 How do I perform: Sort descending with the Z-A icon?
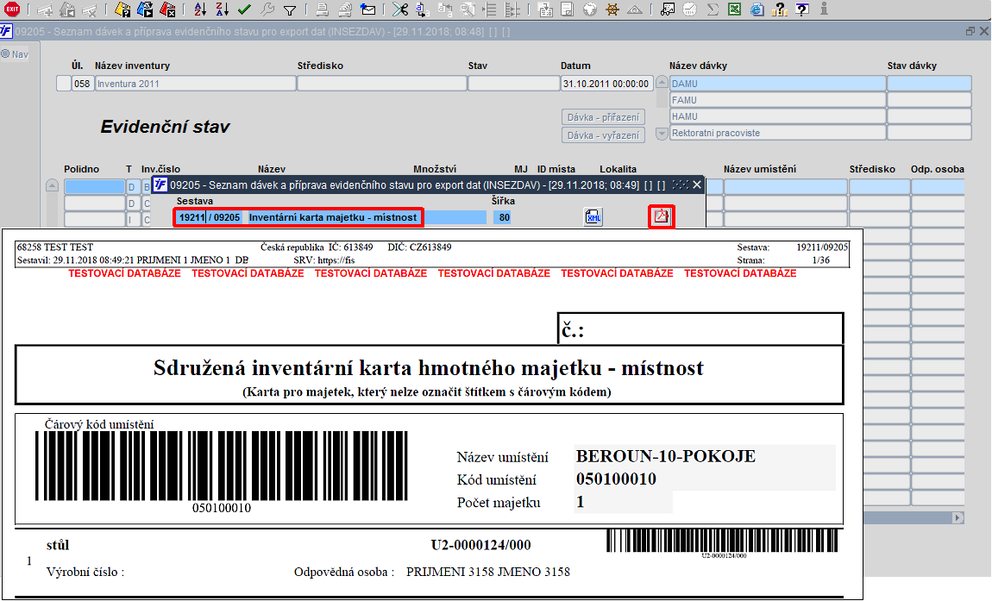[x=222, y=10]
